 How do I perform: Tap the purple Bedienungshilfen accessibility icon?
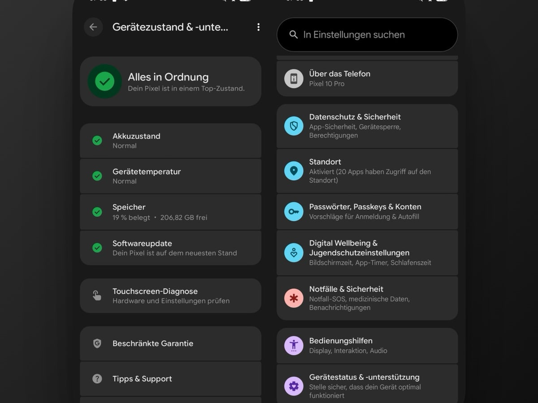click(294, 345)
